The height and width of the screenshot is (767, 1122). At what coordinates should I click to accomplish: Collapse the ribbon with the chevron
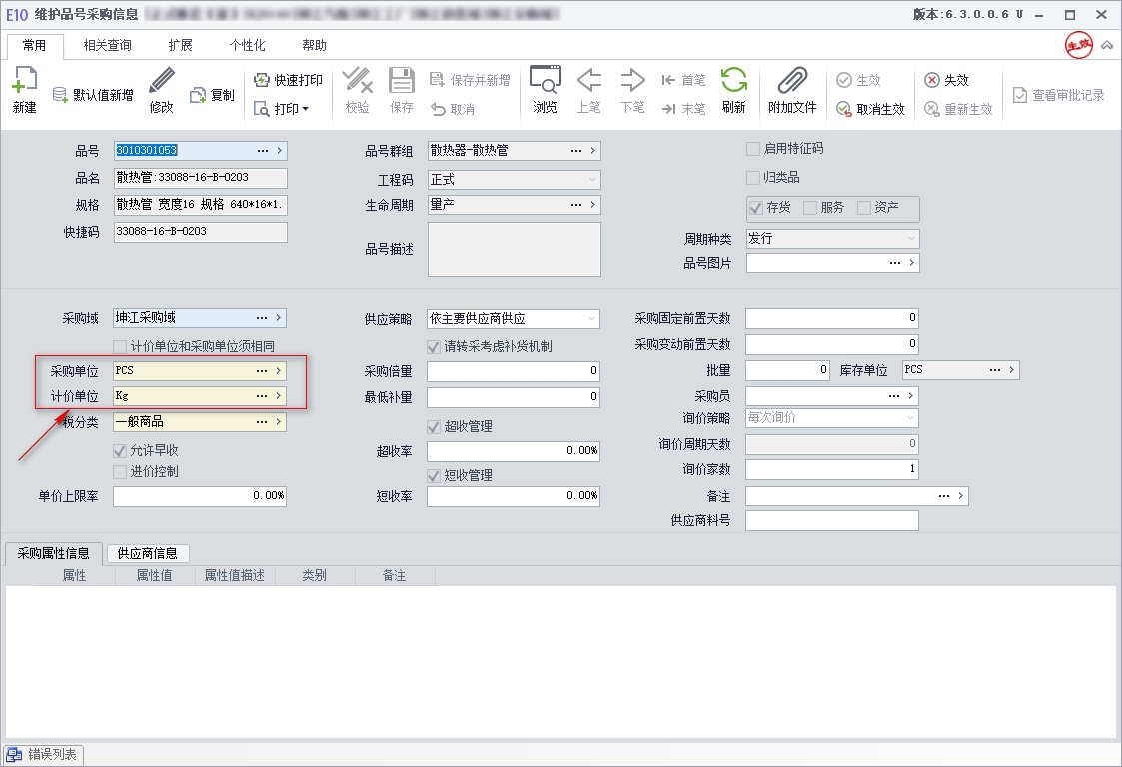1107,45
